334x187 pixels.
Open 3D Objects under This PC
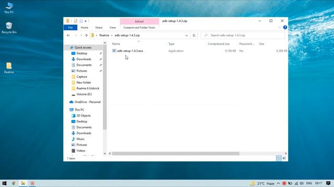tap(83, 116)
